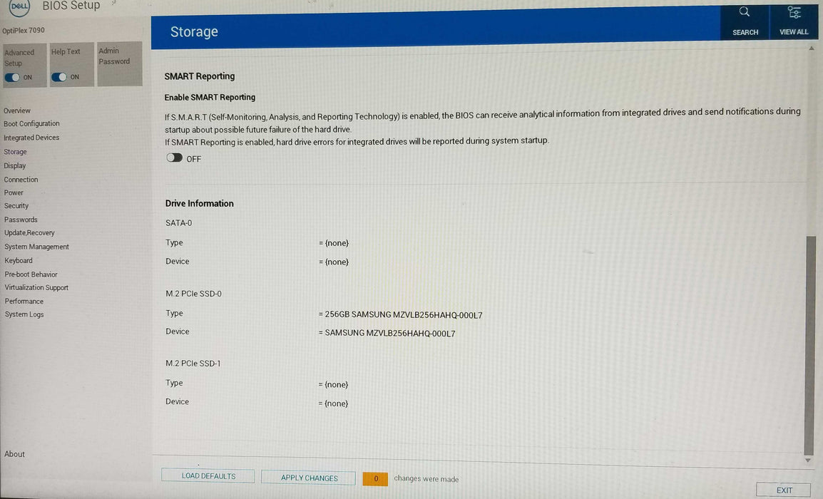The width and height of the screenshot is (823, 499).
Task: Toggle the Advanced Setup switch
Action: pos(12,77)
